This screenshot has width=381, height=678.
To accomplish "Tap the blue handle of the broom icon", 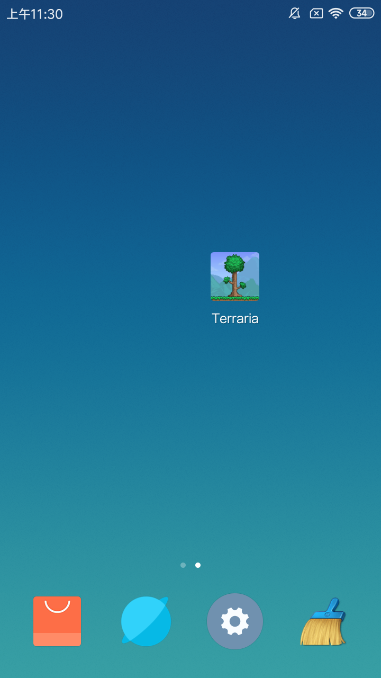I will (x=332, y=608).
